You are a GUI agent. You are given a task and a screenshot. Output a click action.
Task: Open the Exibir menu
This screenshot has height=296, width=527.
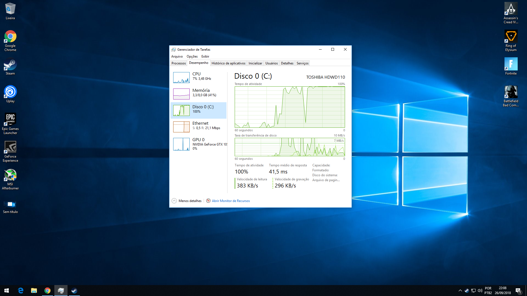[x=205, y=56]
